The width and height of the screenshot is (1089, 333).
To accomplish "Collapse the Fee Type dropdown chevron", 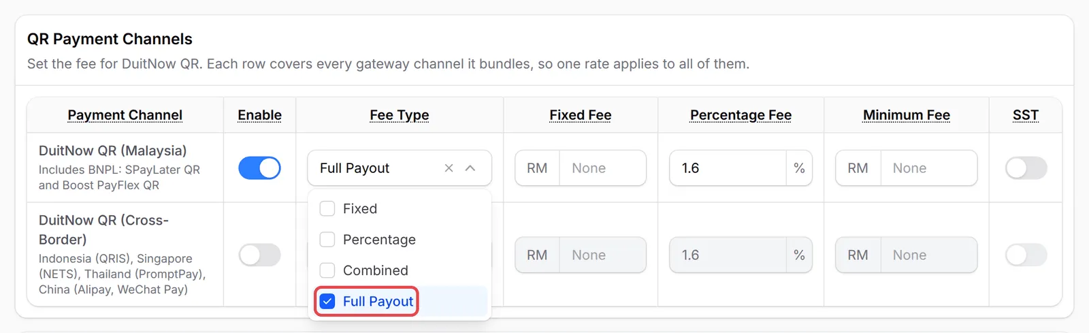I will (x=470, y=168).
